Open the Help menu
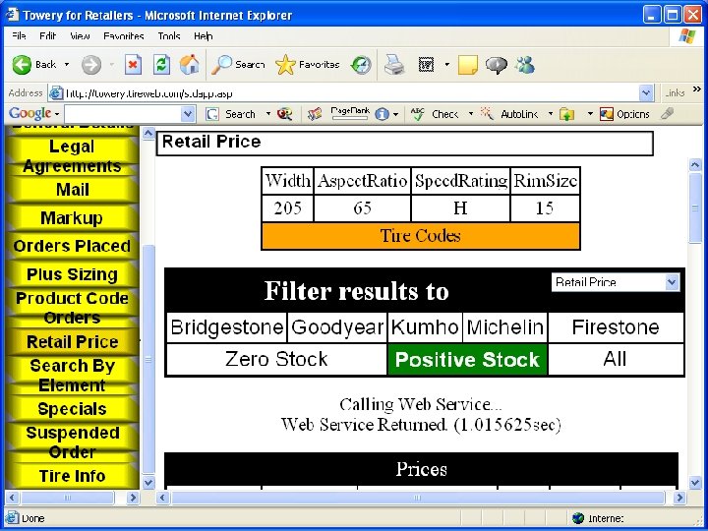Image resolution: width=708 pixels, height=531 pixels. tap(204, 36)
